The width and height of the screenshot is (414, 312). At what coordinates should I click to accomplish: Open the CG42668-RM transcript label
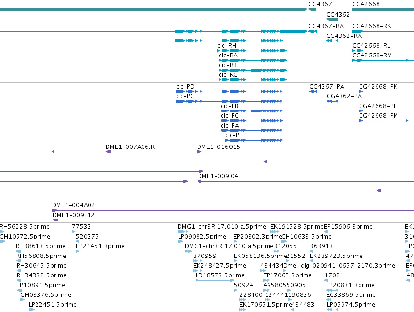click(x=372, y=55)
